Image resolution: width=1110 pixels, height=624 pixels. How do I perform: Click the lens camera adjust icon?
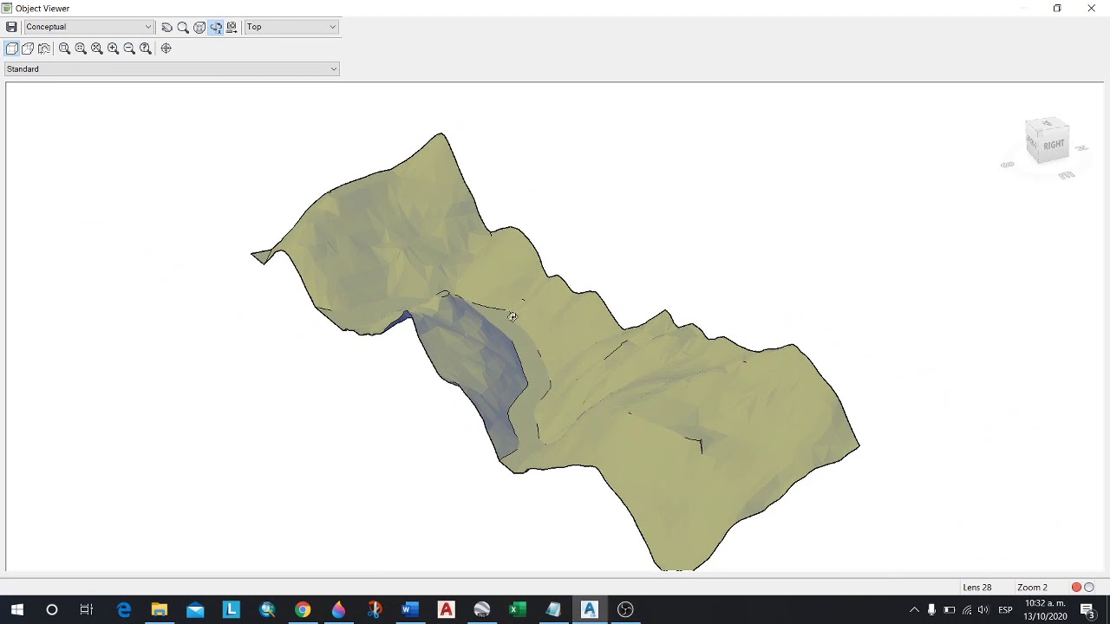pyautogui.click(x=44, y=49)
